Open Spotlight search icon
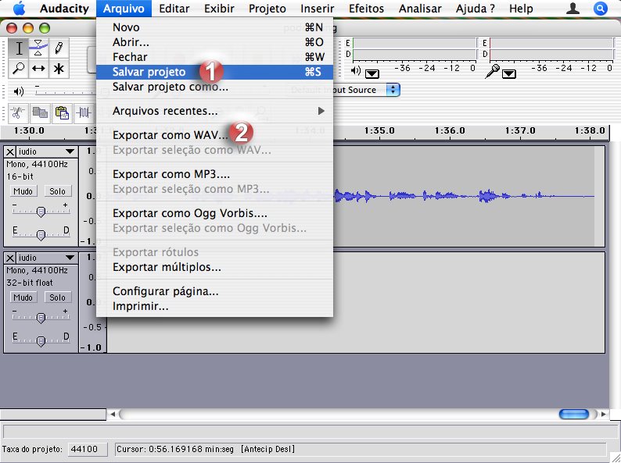 pyautogui.click(x=601, y=9)
